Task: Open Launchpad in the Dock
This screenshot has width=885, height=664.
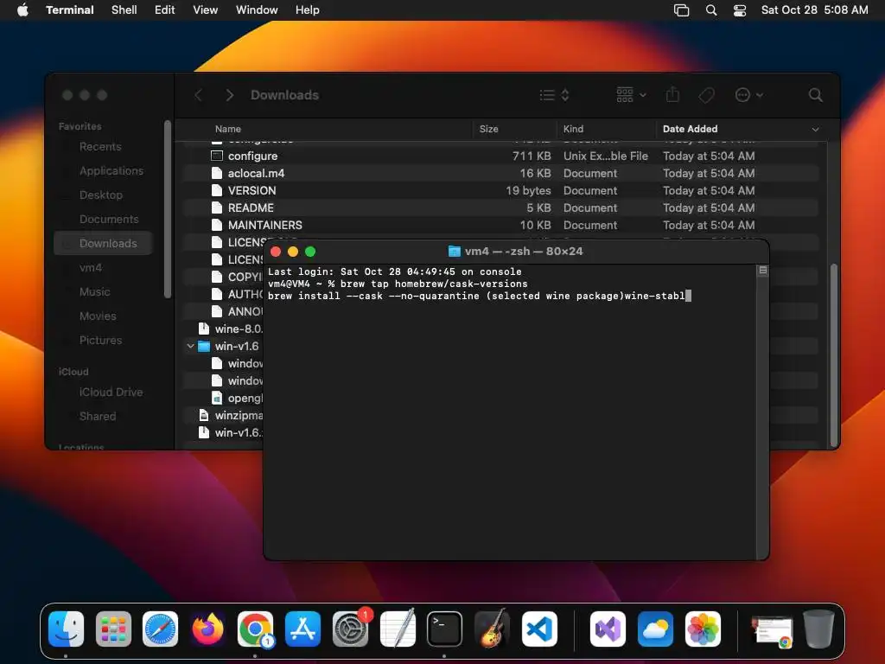Action: pyautogui.click(x=113, y=629)
